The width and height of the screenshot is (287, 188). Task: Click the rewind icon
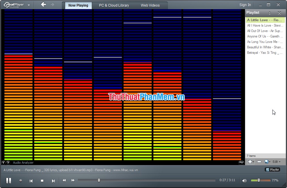click(64, 181)
